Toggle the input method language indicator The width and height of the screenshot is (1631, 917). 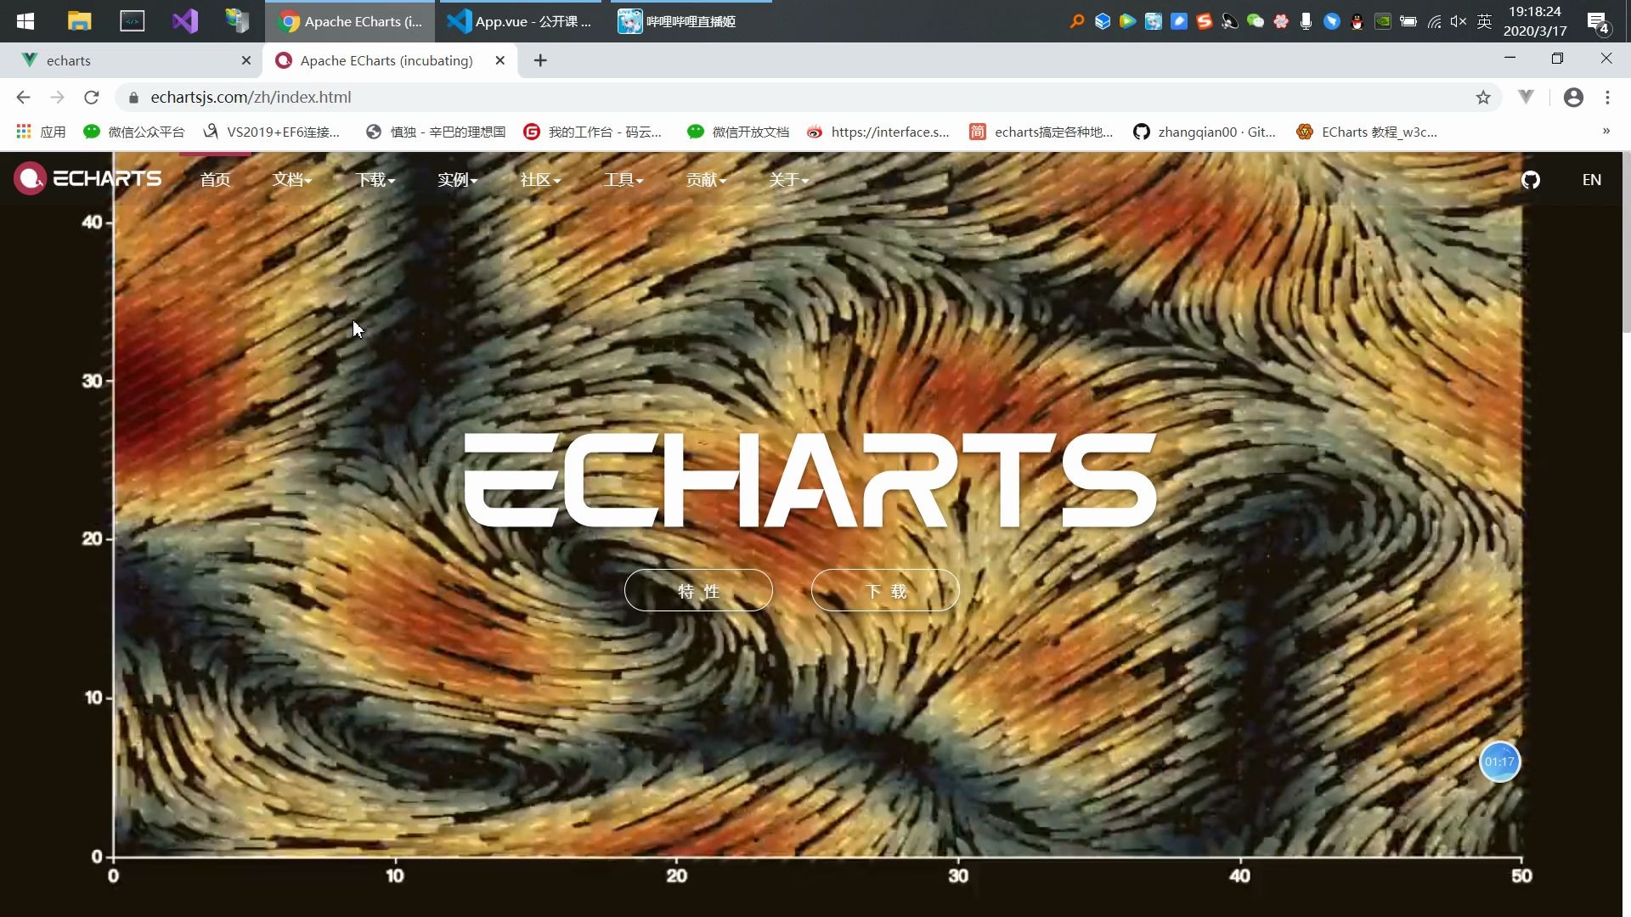pos(1484,22)
